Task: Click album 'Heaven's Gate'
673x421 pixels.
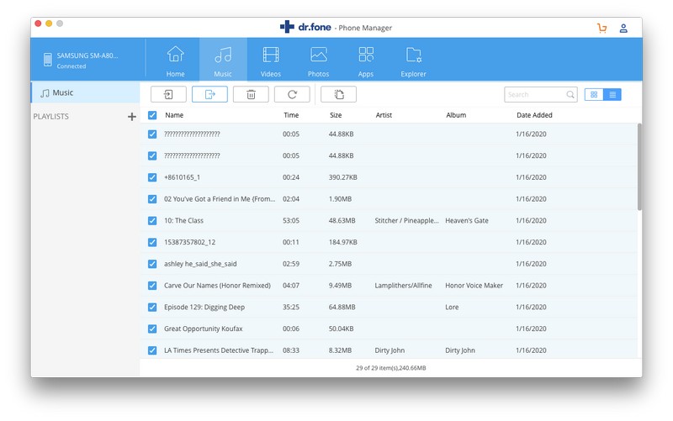Action: tap(467, 221)
